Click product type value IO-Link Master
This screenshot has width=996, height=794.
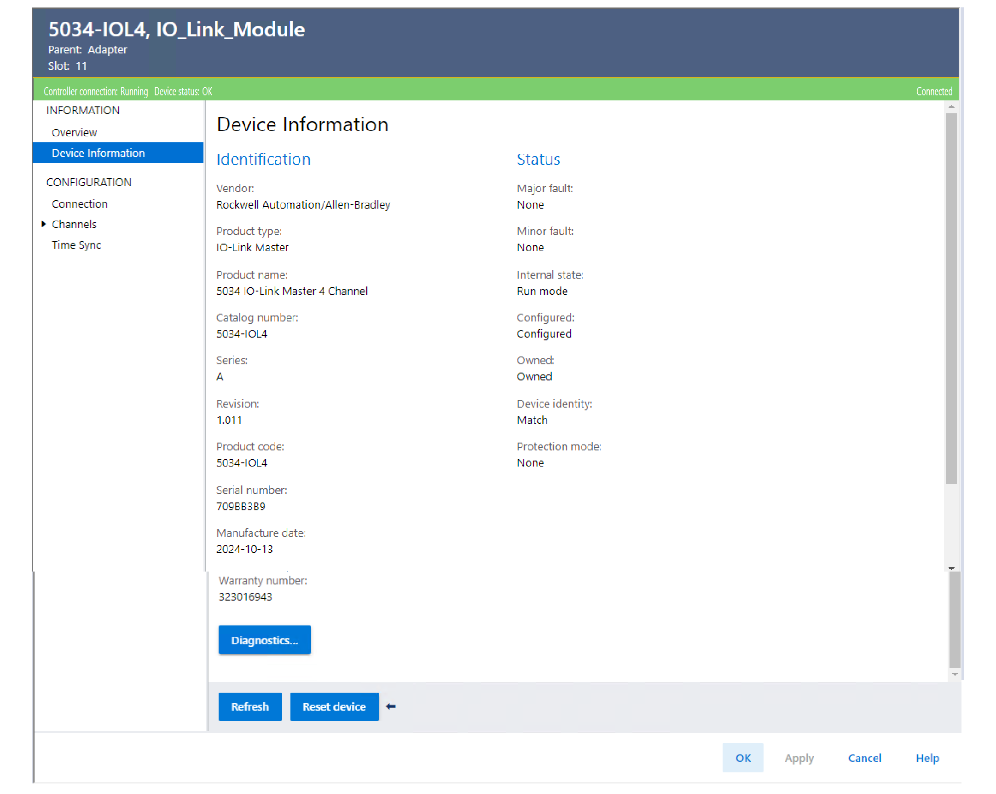252,247
